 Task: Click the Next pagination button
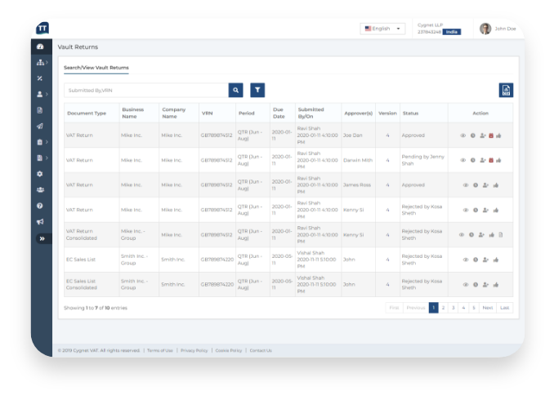pyautogui.click(x=488, y=308)
